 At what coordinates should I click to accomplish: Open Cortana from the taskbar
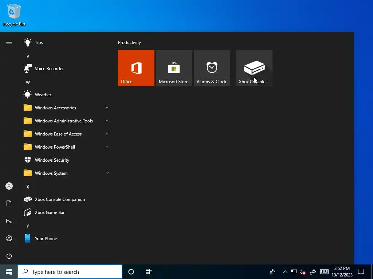coord(131,272)
